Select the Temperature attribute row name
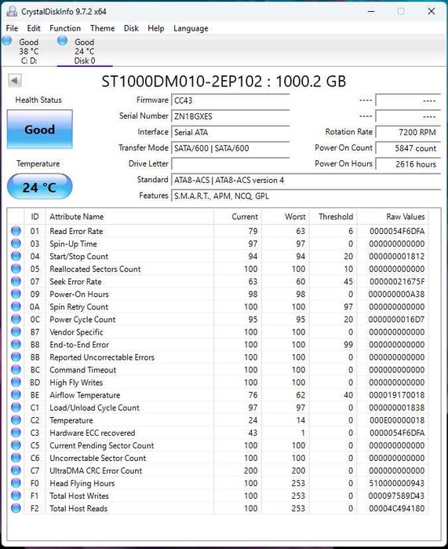Image resolution: width=448 pixels, height=549 pixels. pyautogui.click(x=71, y=420)
